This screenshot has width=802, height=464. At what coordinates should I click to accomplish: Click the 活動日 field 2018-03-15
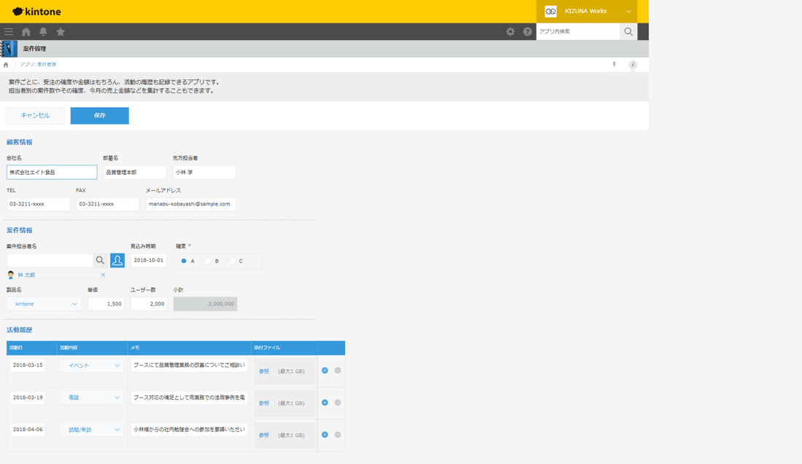click(28, 366)
